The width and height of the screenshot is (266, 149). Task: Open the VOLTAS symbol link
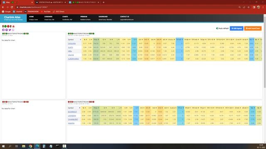click(71, 55)
